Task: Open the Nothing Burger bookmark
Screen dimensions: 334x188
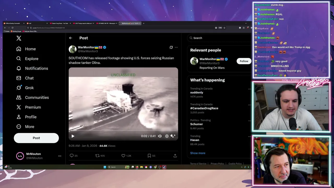Action: pos(16,31)
